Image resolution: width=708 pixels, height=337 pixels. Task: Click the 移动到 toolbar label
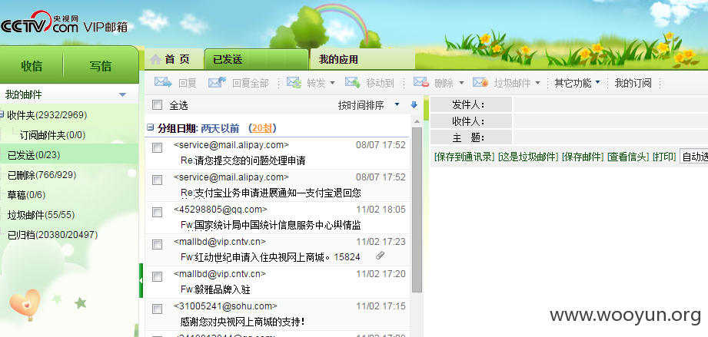pos(380,83)
